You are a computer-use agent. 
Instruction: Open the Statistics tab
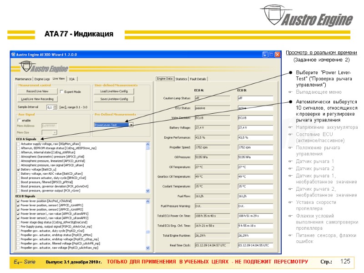point(181,79)
